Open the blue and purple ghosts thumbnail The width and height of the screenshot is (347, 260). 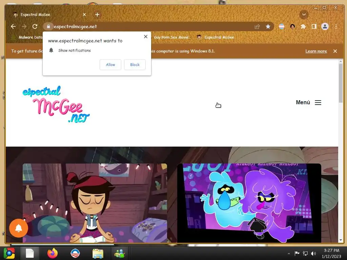pos(249,203)
